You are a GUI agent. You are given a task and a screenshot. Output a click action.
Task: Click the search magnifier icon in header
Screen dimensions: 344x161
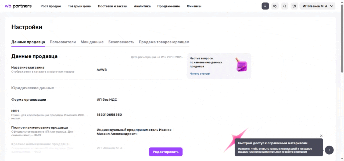(x=265, y=6)
